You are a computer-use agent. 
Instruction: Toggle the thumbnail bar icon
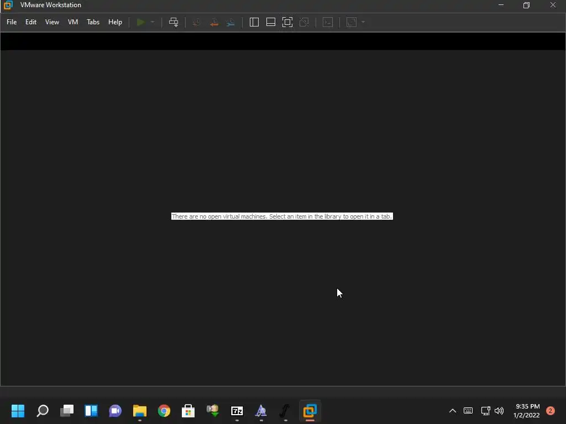271,22
